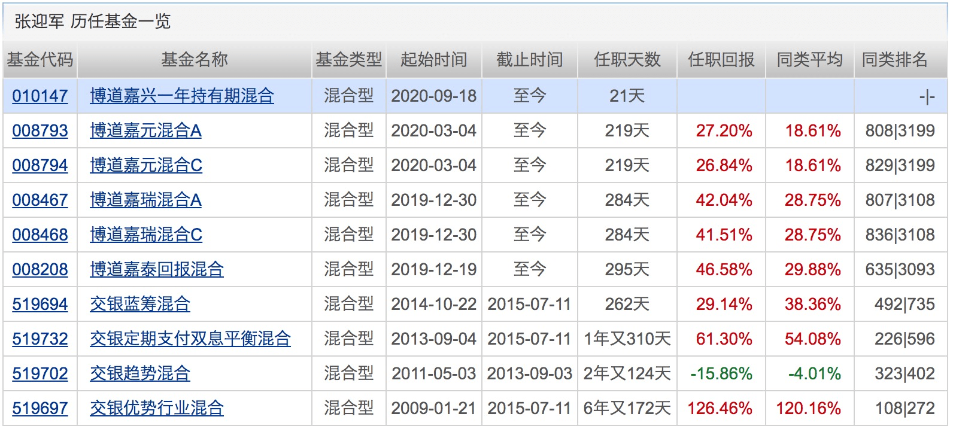Click the 截止时间 column header

click(x=530, y=60)
